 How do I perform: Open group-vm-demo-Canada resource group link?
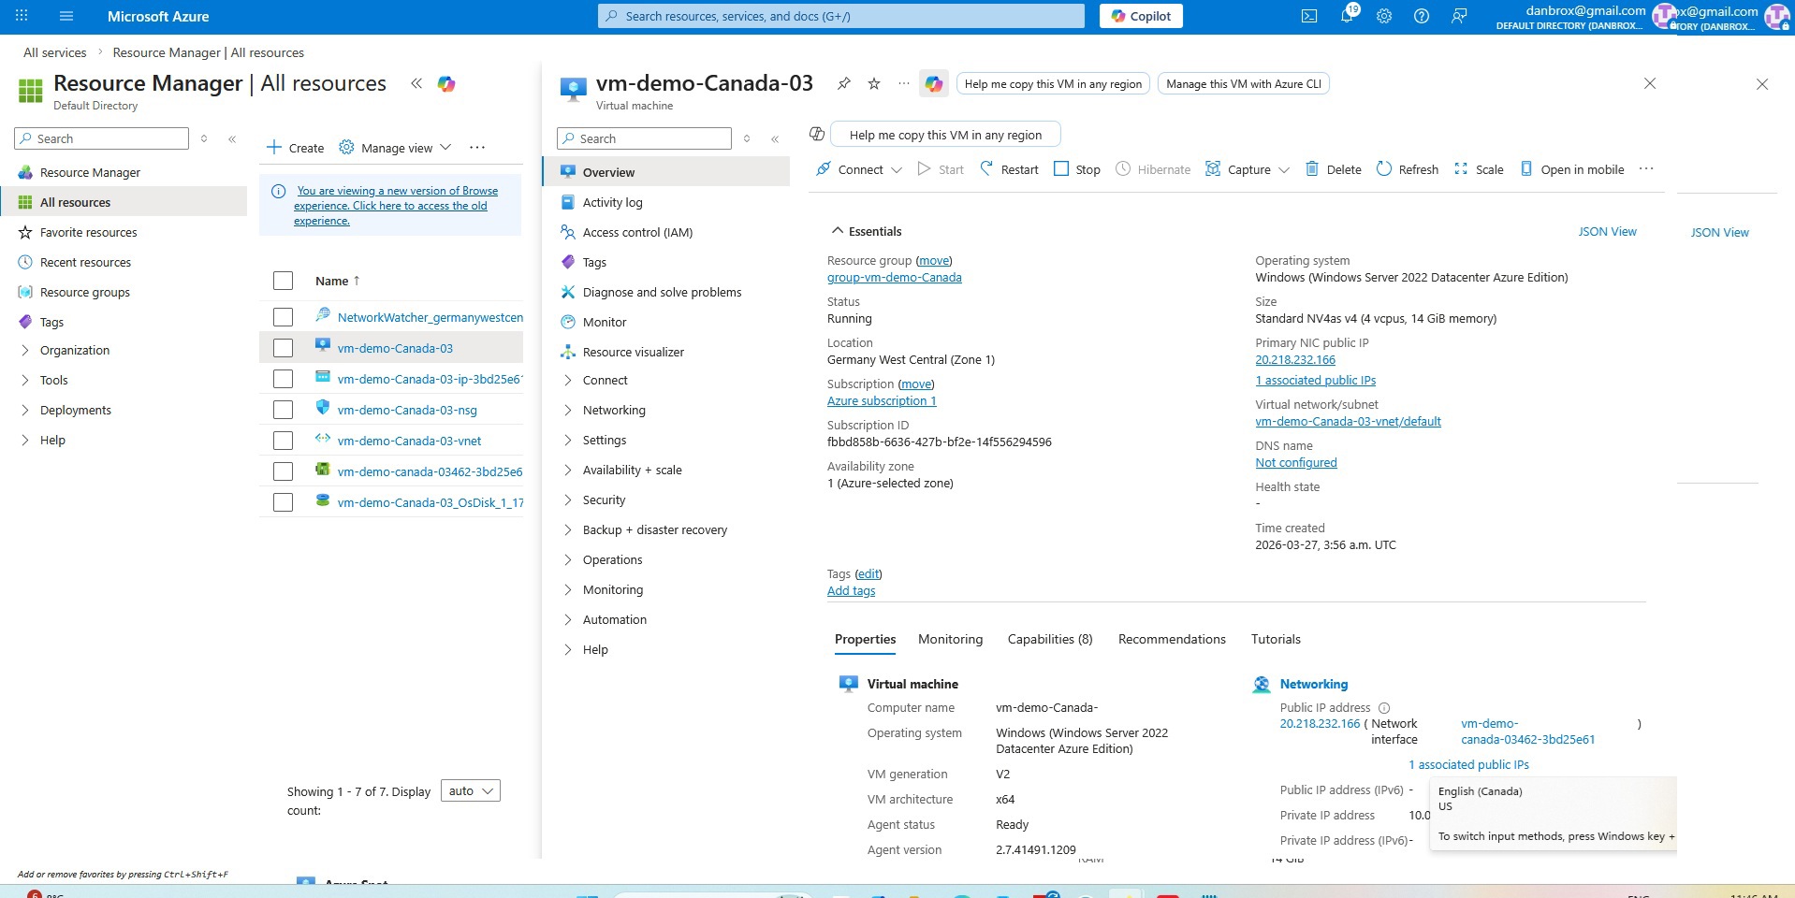[x=894, y=277]
